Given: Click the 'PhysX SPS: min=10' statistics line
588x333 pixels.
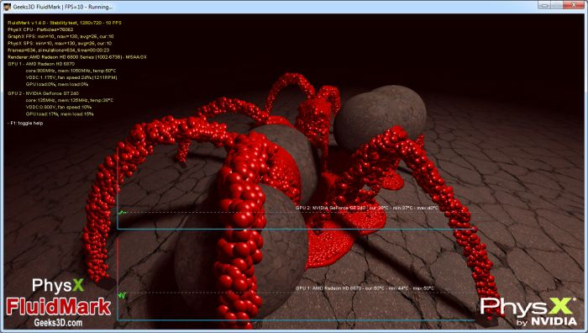Looking at the screenshot, I should pos(60,43).
